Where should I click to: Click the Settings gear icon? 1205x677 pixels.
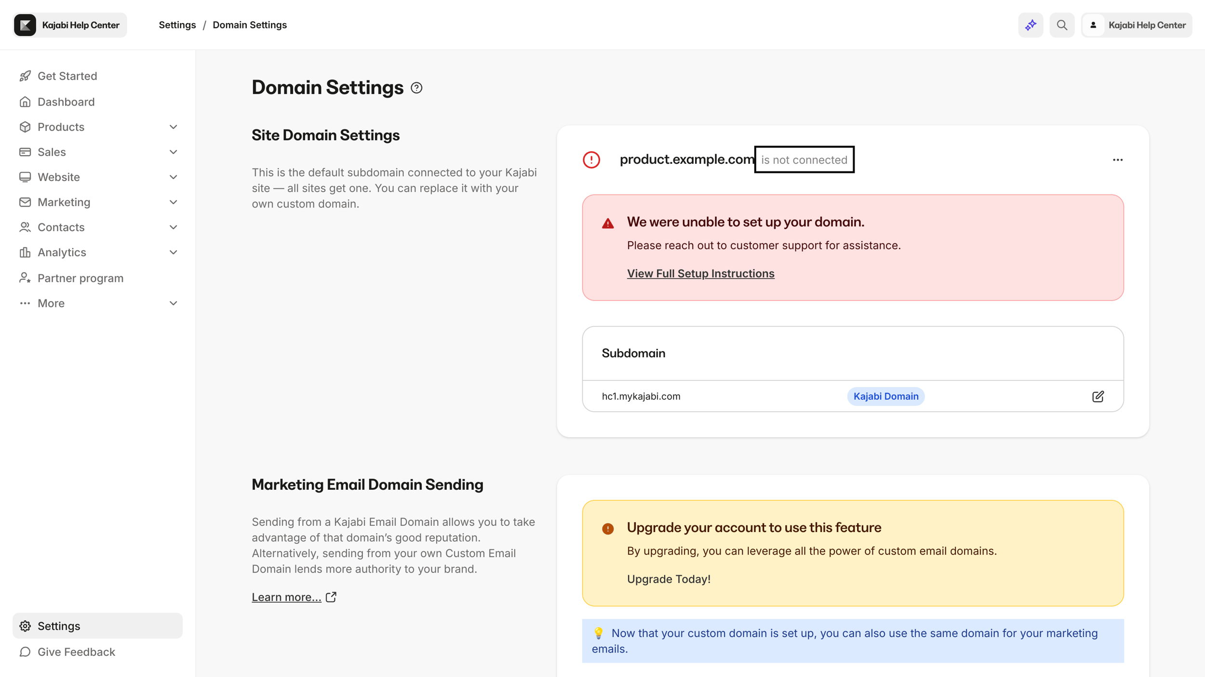click(x=25, y=625)
